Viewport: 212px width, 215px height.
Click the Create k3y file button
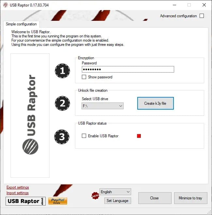[155, 103]
